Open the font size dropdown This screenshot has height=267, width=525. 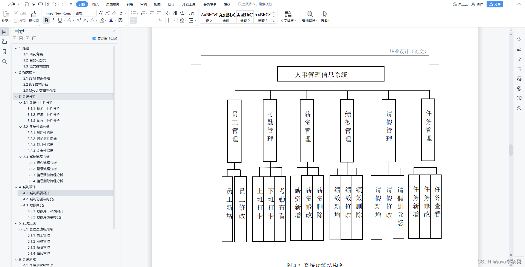(x=95, y=13)
